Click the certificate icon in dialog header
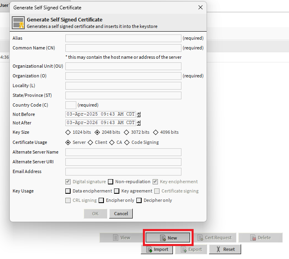The height and width of the screenshot is (259, 289). (x=18, y=22)
